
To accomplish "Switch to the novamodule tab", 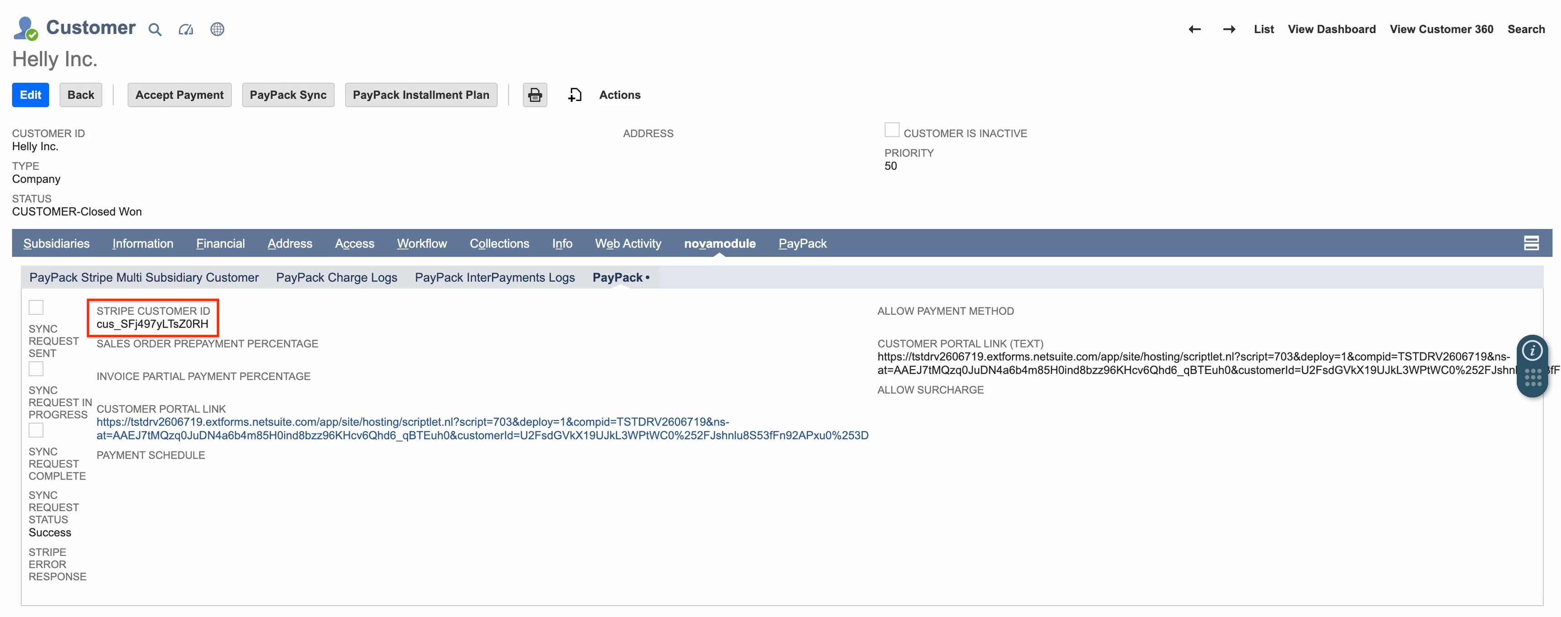I will click(x=719, y=243).
